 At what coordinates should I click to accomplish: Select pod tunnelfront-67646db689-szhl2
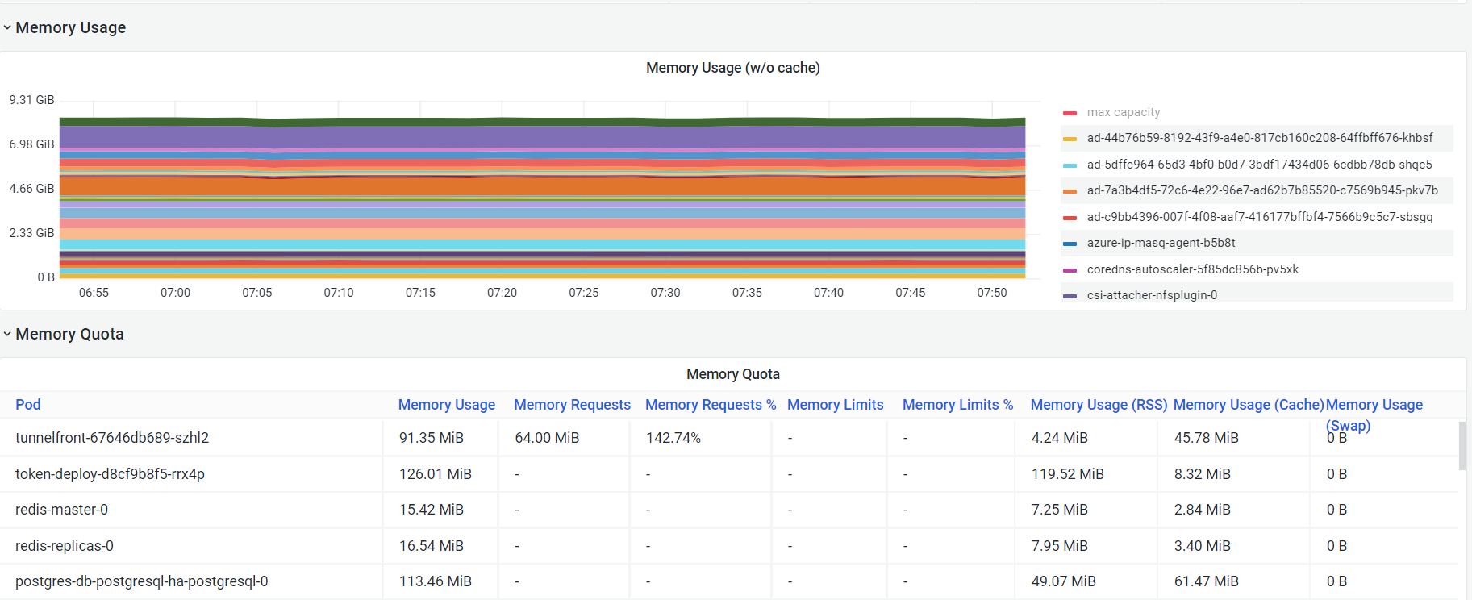112,438
